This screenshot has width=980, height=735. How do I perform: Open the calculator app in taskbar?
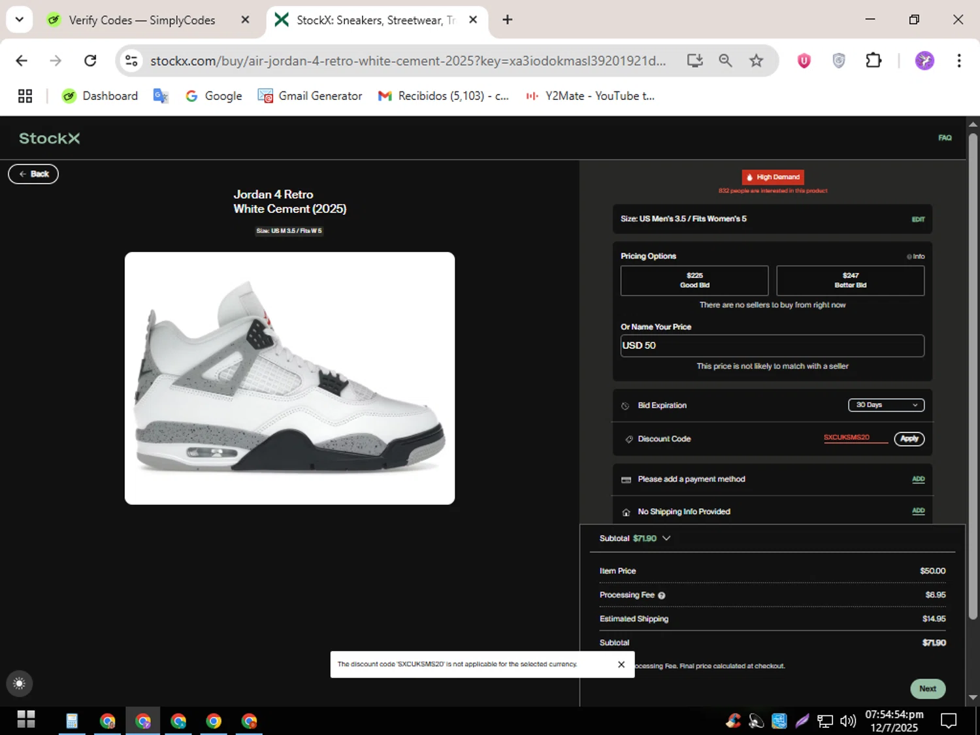click(72, 721)
